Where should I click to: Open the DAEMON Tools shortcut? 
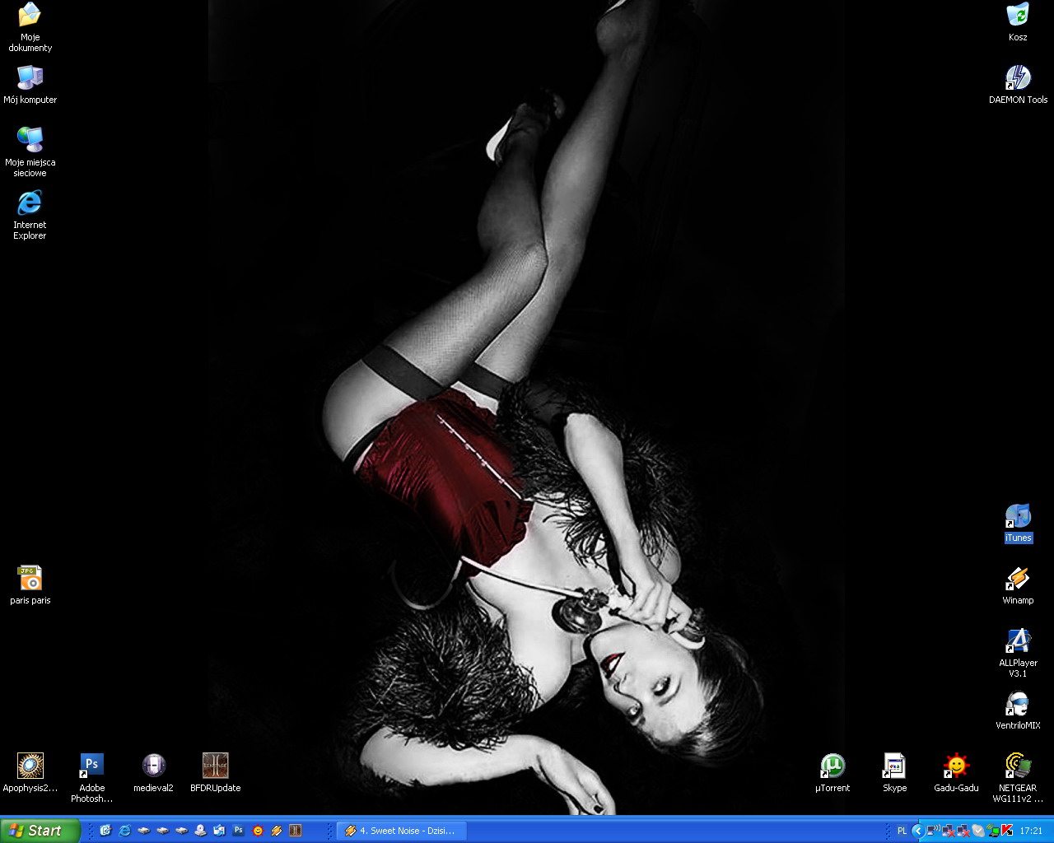tap(1018, 79)
